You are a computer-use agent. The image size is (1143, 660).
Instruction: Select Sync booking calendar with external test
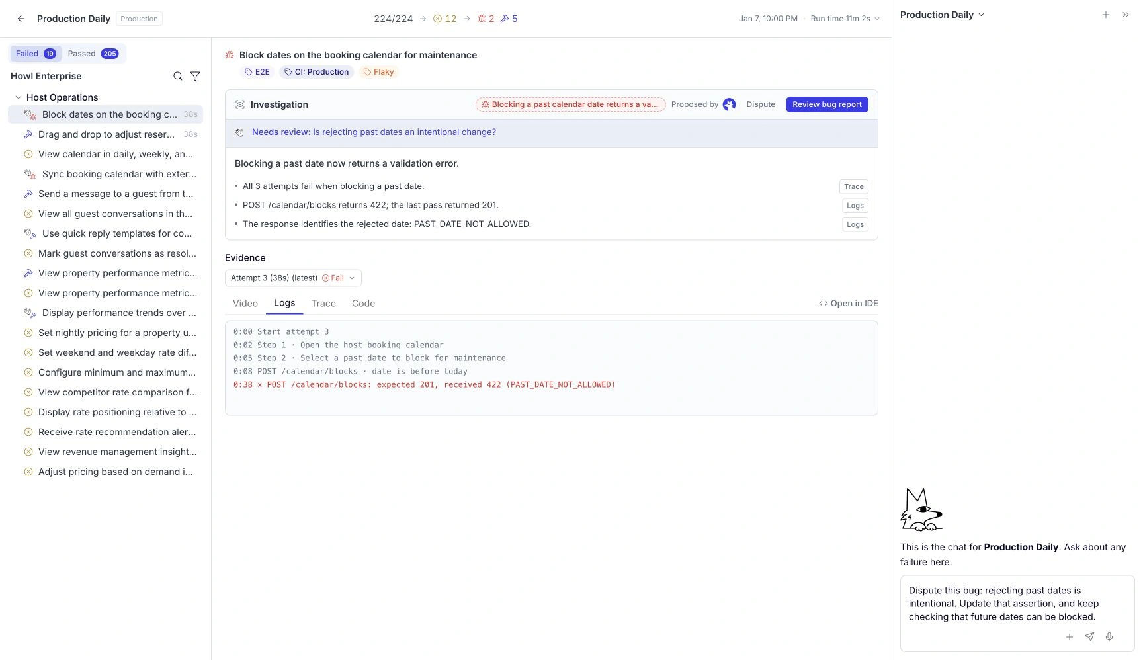click(106, 174)
